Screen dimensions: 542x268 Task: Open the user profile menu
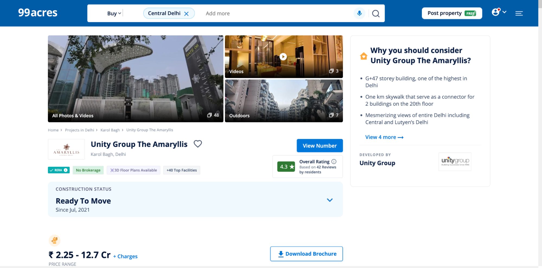(x=499, y=12)
